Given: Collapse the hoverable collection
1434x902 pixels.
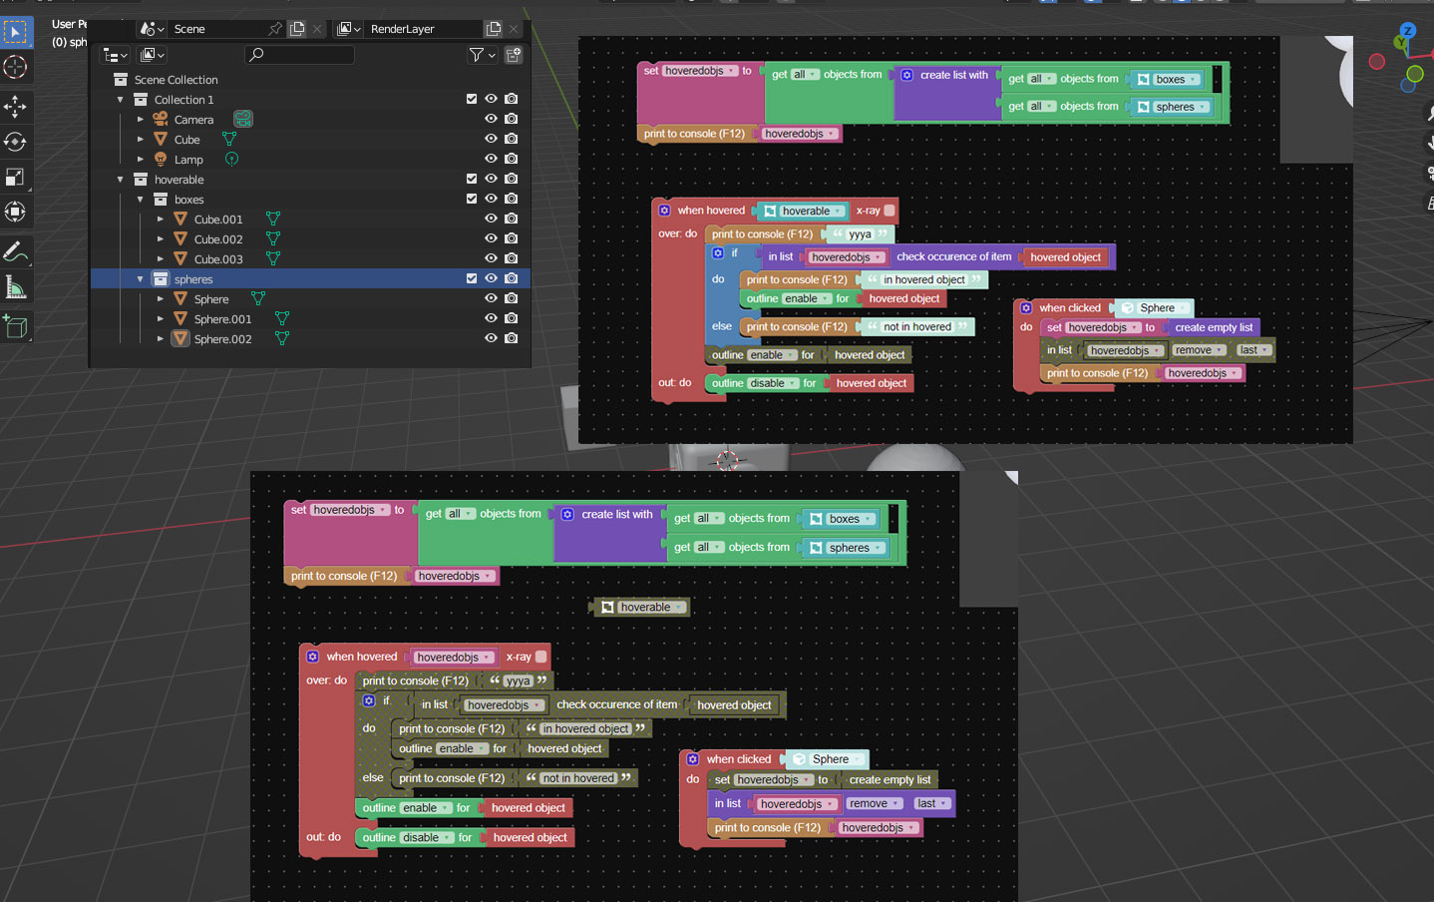Looking at the screenshot, I should (x=121, y=179).
